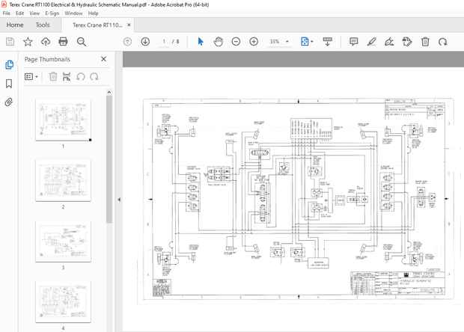Open Page Thumbnails panel sidebar icon
Screen dimensions: 464x332
(x=9, y=64)
